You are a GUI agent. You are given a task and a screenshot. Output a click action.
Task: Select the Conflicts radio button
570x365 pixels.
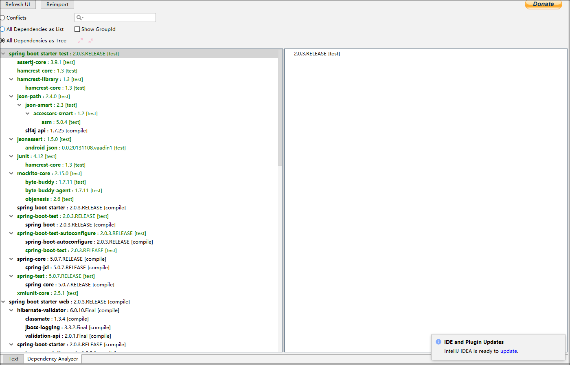[2, 18]
